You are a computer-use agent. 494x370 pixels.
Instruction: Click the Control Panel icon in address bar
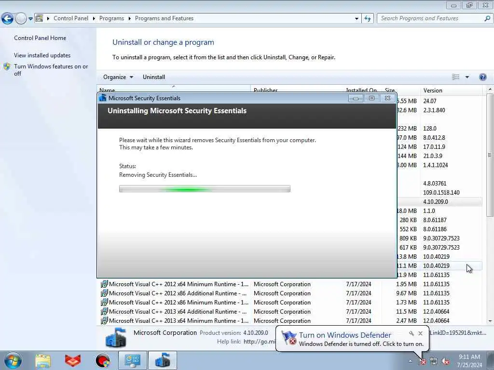[x=39, y=18]
